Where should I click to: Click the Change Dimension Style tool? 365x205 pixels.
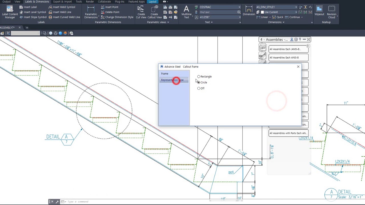pyautogui.click(x=117, y=17)
